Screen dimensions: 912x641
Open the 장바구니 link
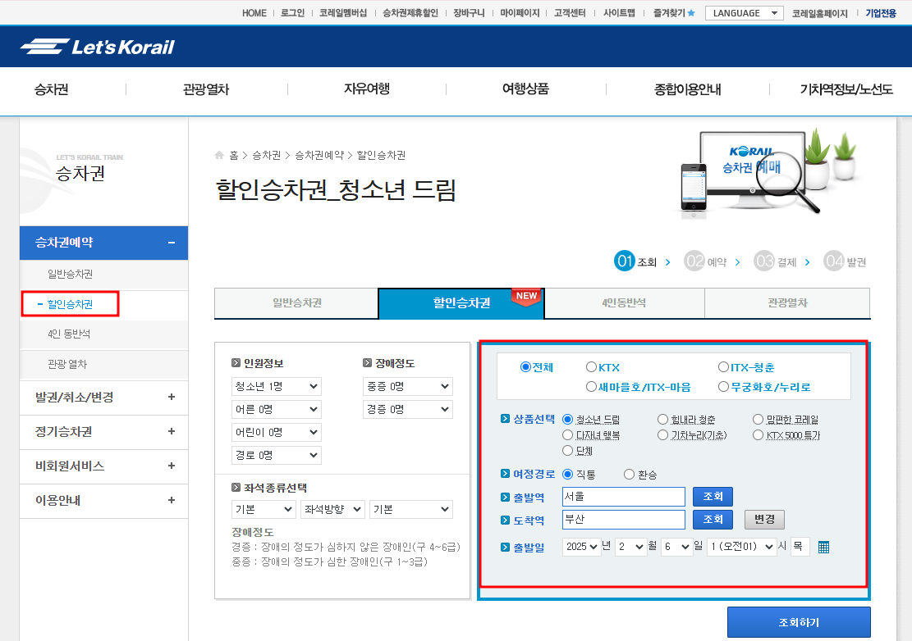[469, 13]
